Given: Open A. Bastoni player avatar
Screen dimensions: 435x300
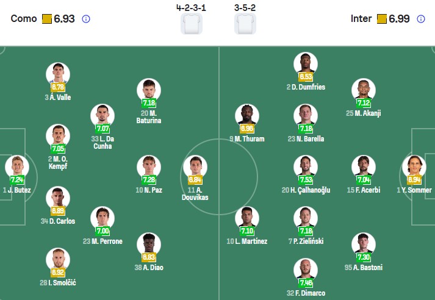Looking at the screenshot, I should tap(363, 244).
